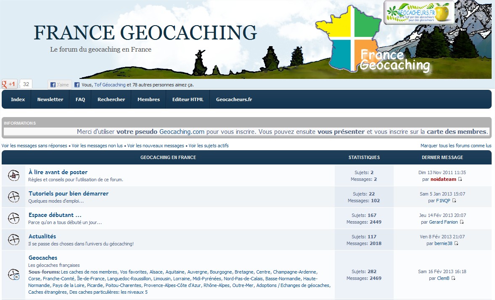495x300 pixels.
Task: Open the FAQ menu item
Action: point(80,99)
